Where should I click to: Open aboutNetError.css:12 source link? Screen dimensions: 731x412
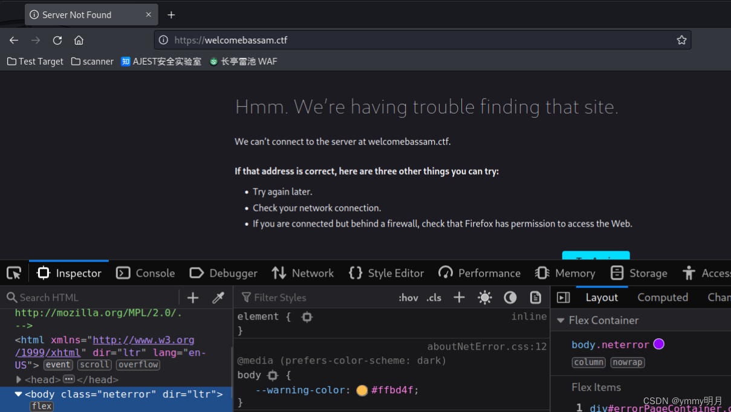pos(487,347)
